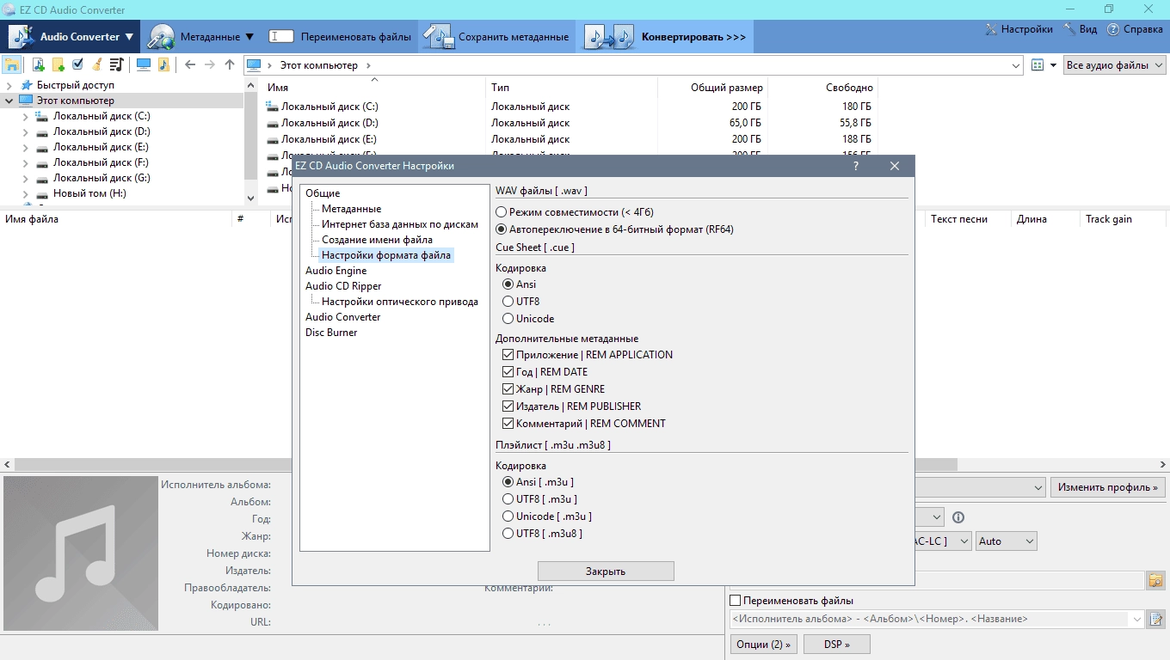Go forward with the right arrow
Screen dimensions: 1170x660
[x=209, y=64]
